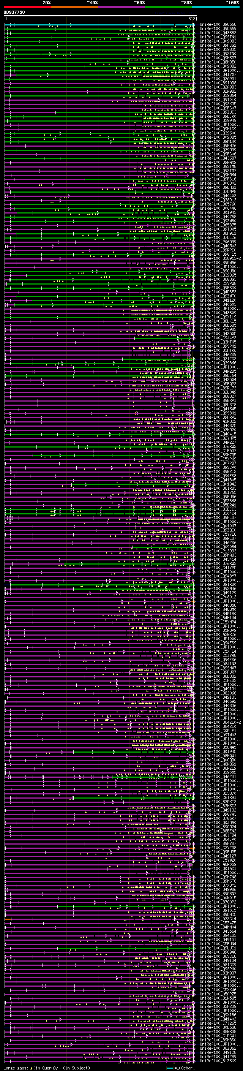
Task: Select row label UniRef100_Q58NA5
Action: click(218, 748)
